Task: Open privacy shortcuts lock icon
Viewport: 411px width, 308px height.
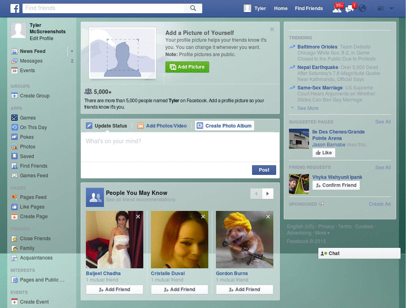Action: click(380, 9)
